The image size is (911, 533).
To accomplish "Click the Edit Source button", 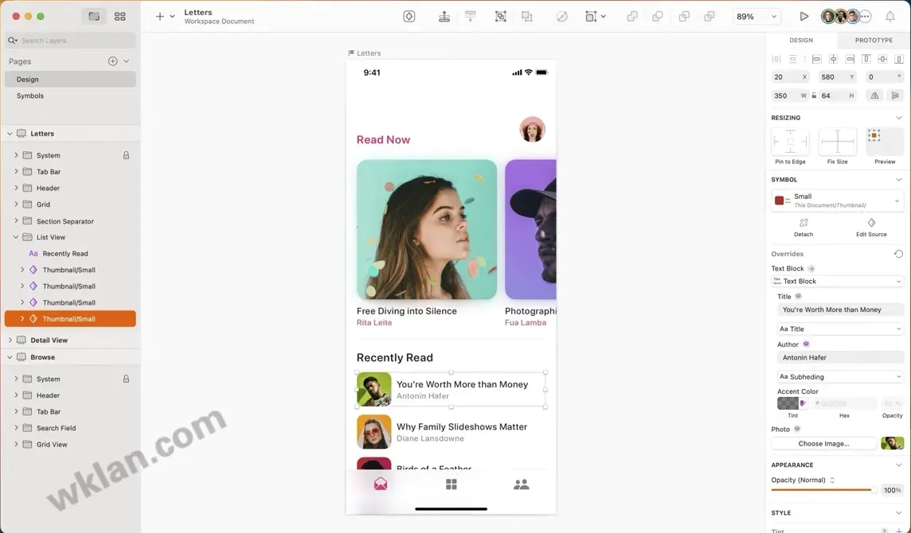I will coord(871,227).
